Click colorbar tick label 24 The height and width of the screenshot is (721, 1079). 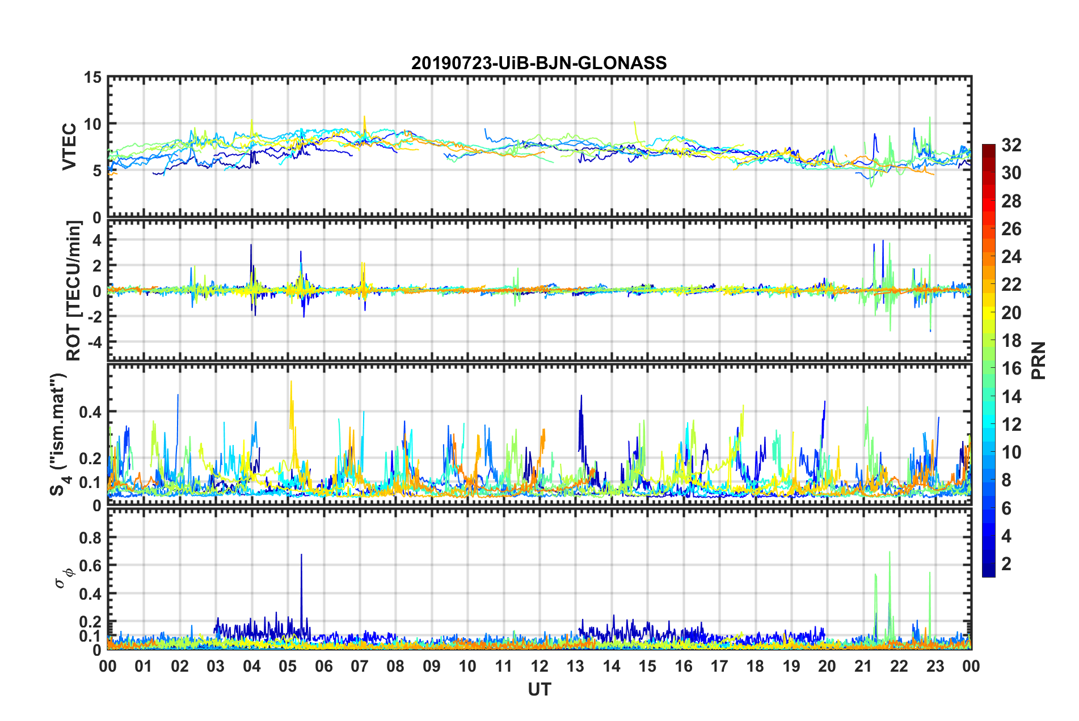click(x=1011, y=257)
